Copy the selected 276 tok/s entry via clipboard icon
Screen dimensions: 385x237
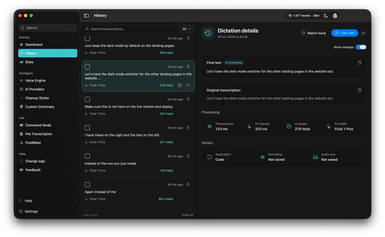180,85
